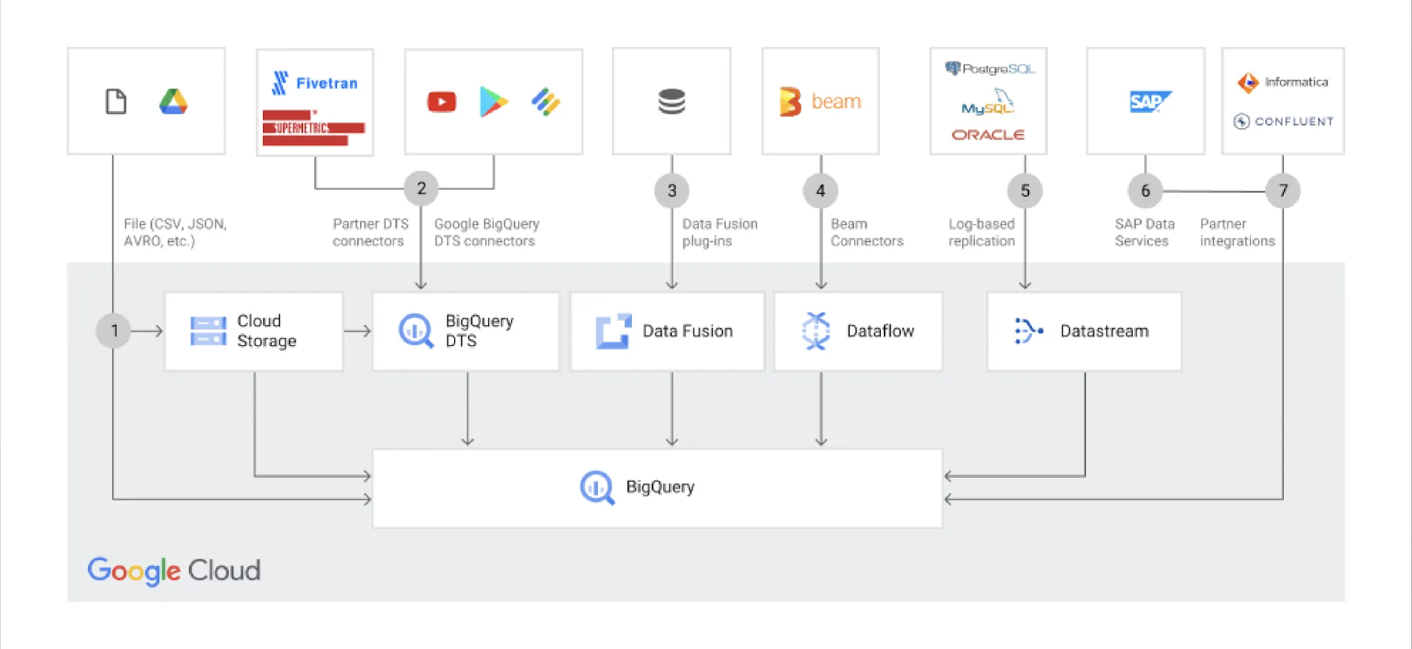Select the Dataflow label
The image size is (1412, 649).
point(880,331)
